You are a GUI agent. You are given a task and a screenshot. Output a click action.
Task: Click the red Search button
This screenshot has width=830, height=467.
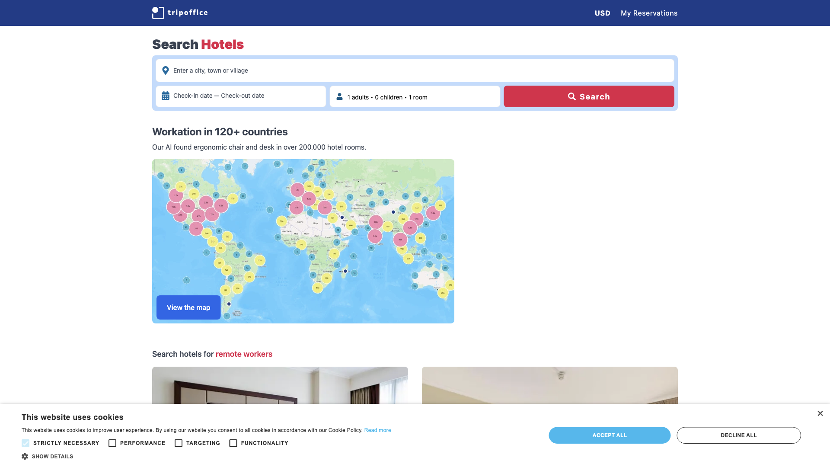(x=589, y=96)
